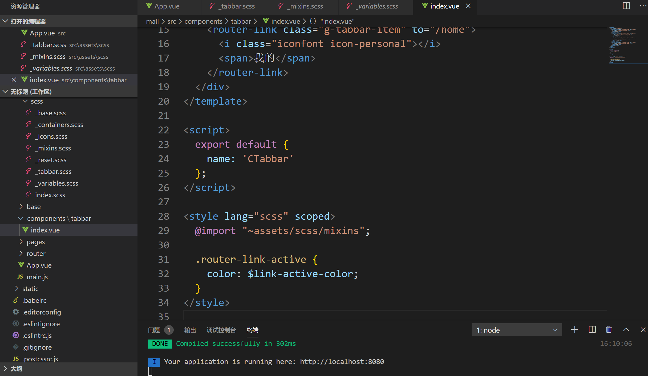Open _variables.scss in the open editors list
This screenshot has width=648, height=376.
coord(69,68)
